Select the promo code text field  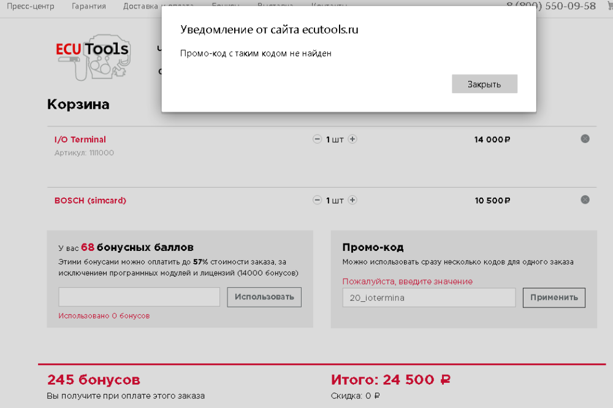coord(428,298)
